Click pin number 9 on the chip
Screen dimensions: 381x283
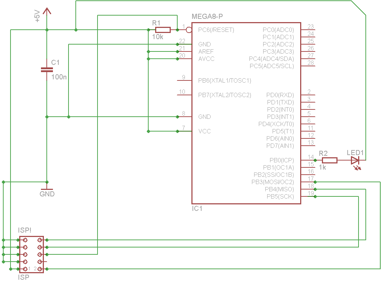pos(183,77)
